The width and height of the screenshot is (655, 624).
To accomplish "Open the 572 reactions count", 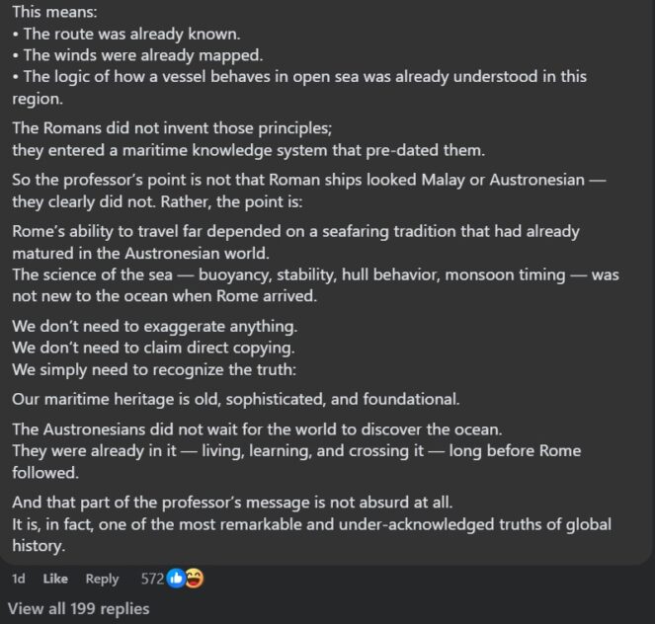I will (x=152, y=580).
